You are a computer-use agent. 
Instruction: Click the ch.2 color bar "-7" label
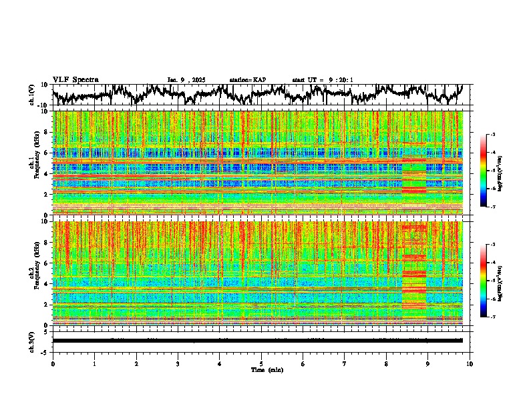492,317
